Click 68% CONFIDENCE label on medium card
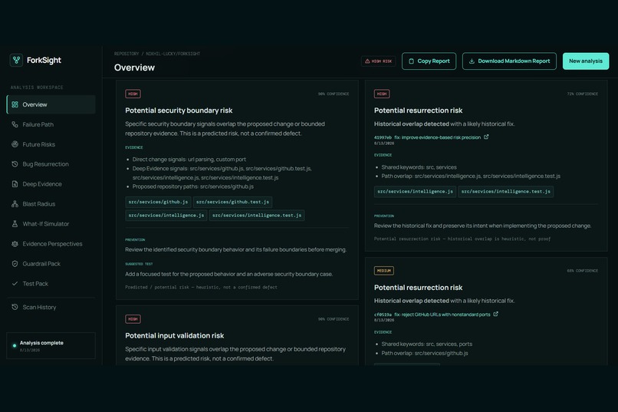This screenshot has width=618, height=412. coord(583,271)
